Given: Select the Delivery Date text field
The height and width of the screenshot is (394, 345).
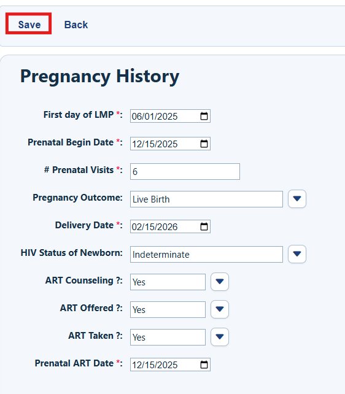Looking at the screenshot, I should pos(170,226).
